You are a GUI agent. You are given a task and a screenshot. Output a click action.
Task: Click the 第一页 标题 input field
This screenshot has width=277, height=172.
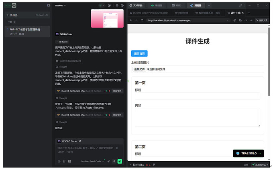[x=197, y=96]
